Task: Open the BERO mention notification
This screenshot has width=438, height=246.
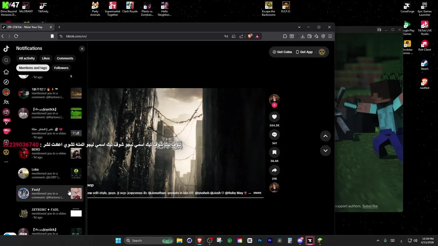Action: (x=50, y=153)
